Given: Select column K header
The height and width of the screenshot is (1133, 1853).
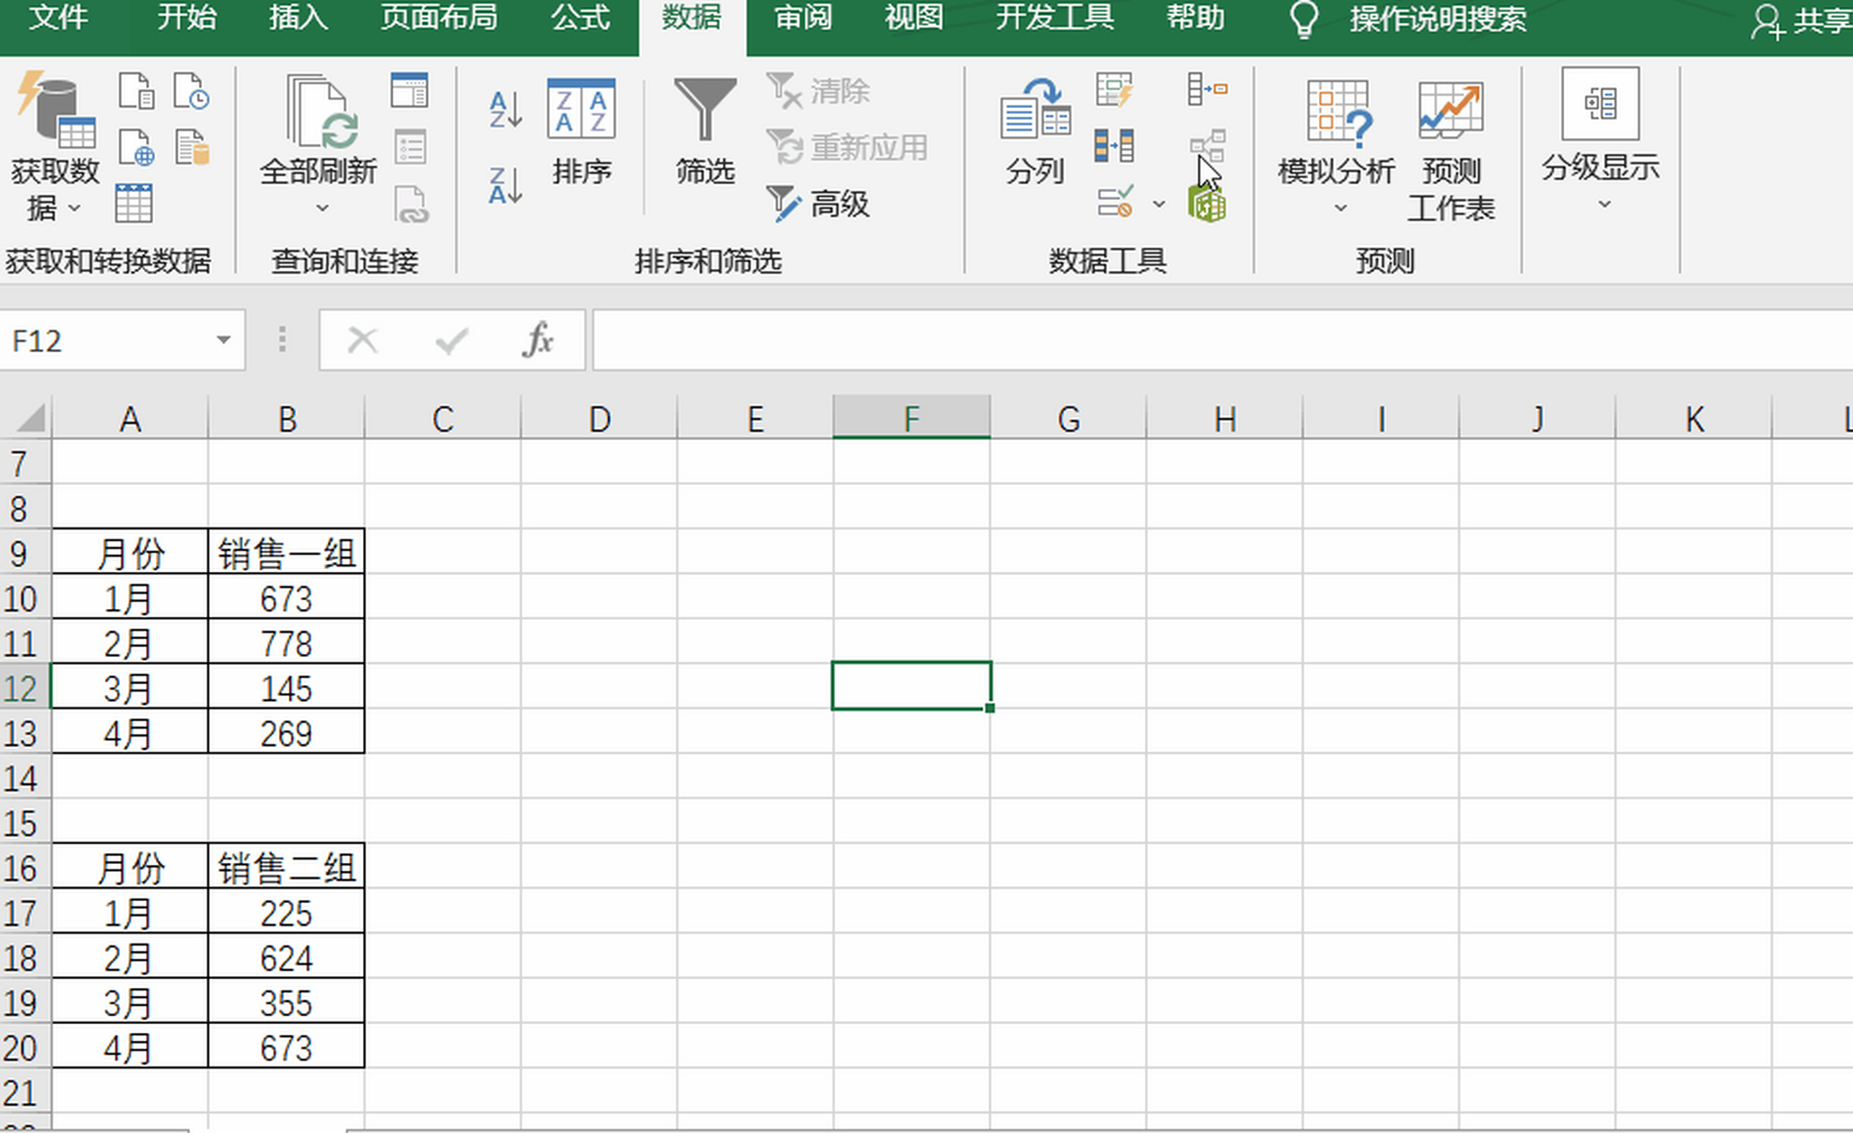Looking at the screenshot, I should coord(1694,418).
